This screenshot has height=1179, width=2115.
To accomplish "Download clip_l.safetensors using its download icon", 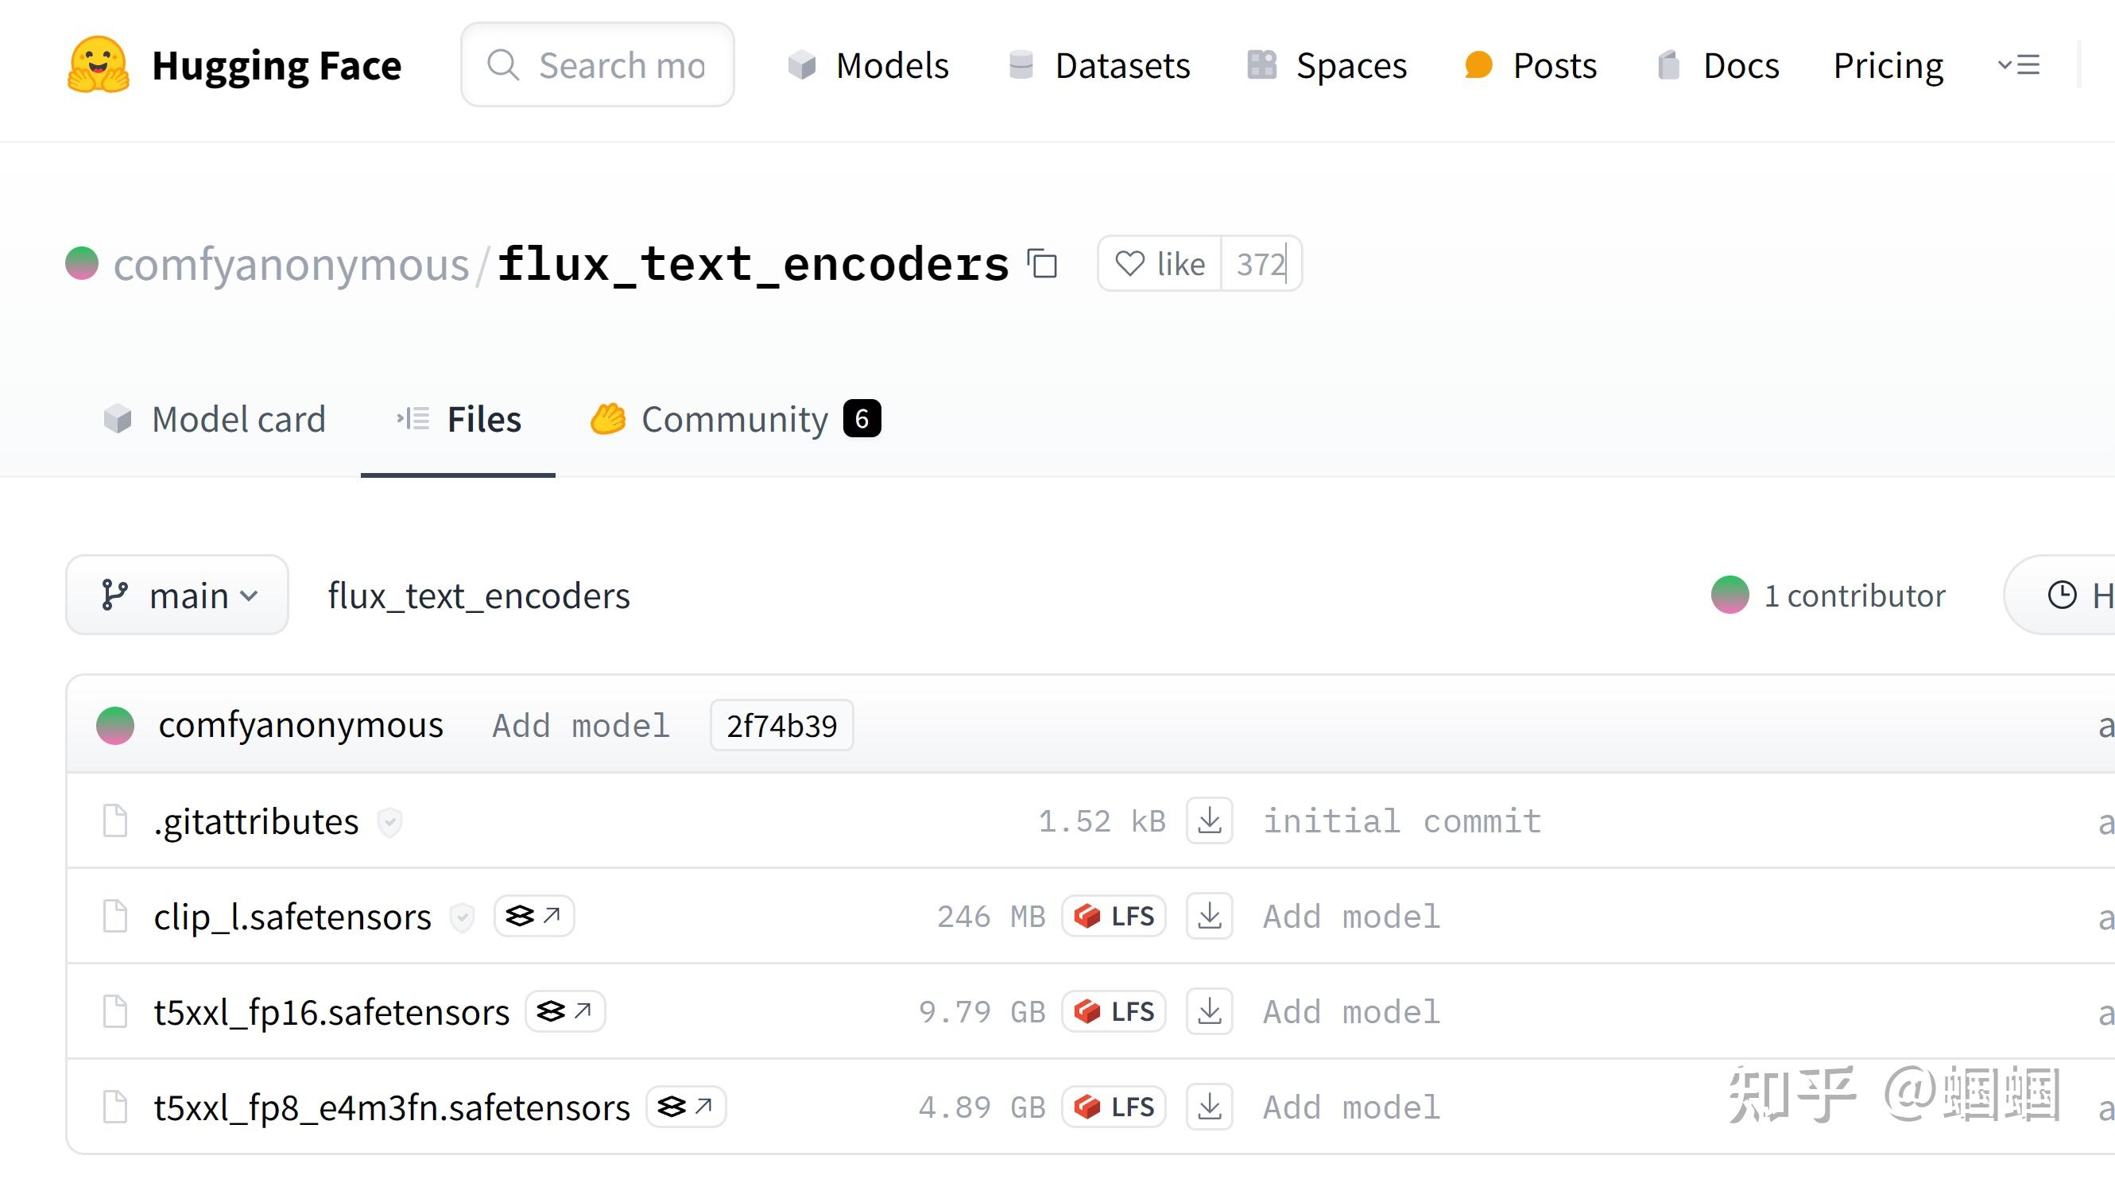I will point(1209,917).
